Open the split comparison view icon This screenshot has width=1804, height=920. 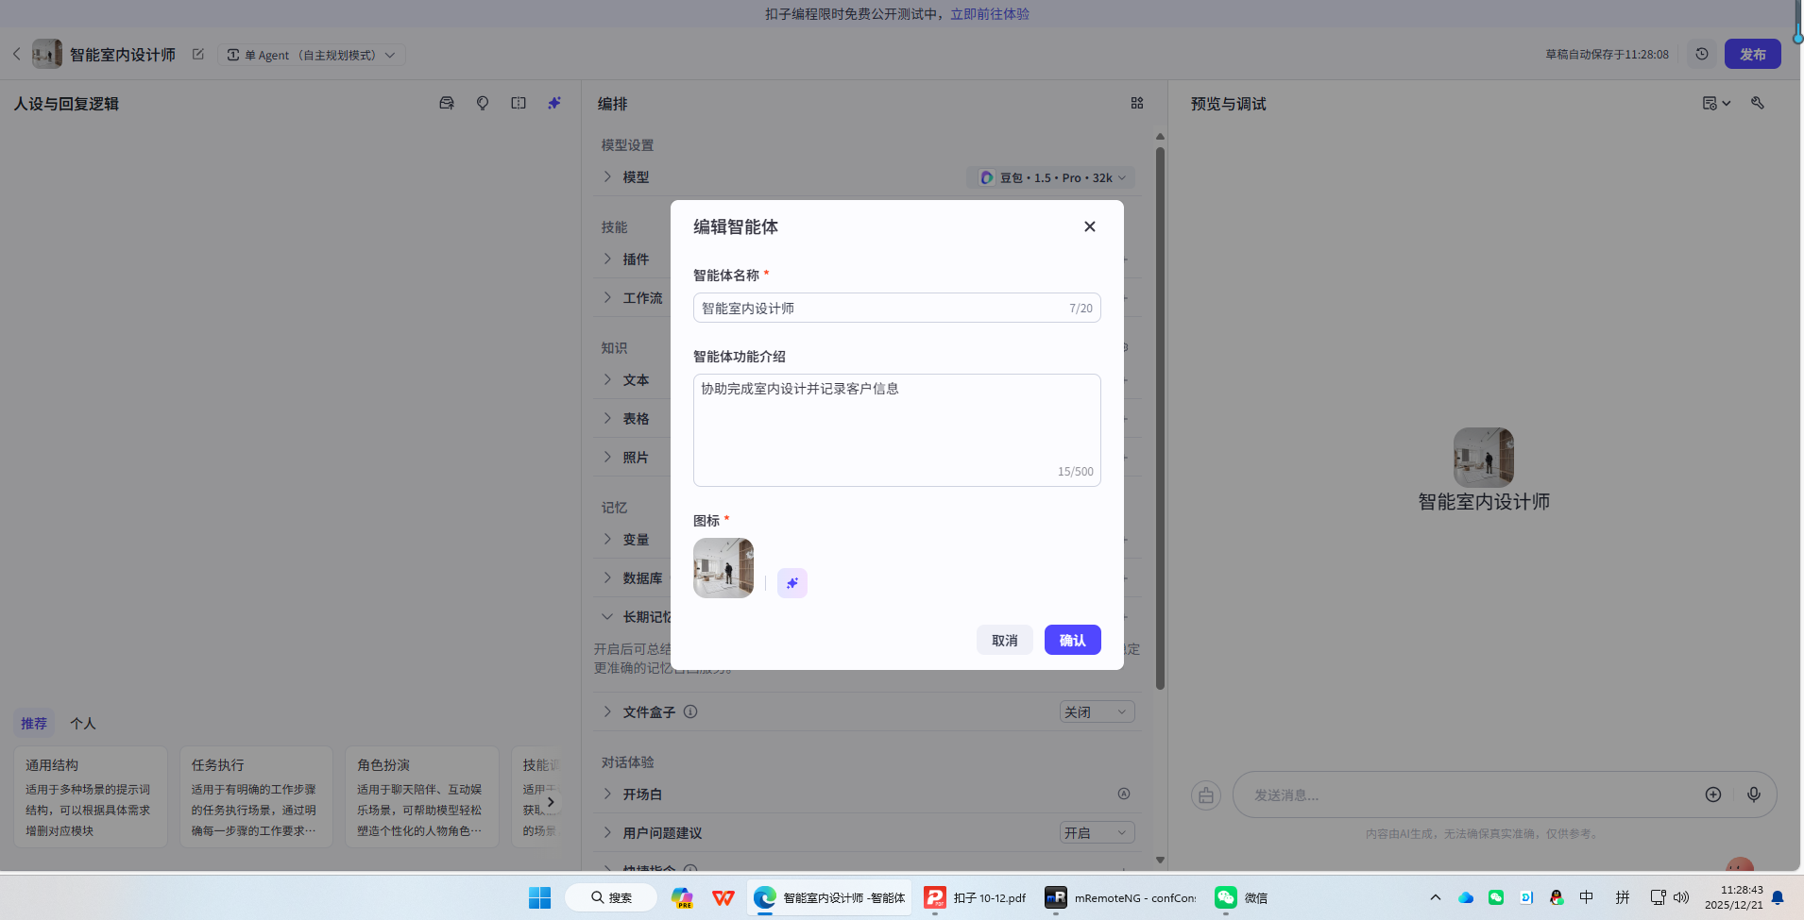point(519,103)
